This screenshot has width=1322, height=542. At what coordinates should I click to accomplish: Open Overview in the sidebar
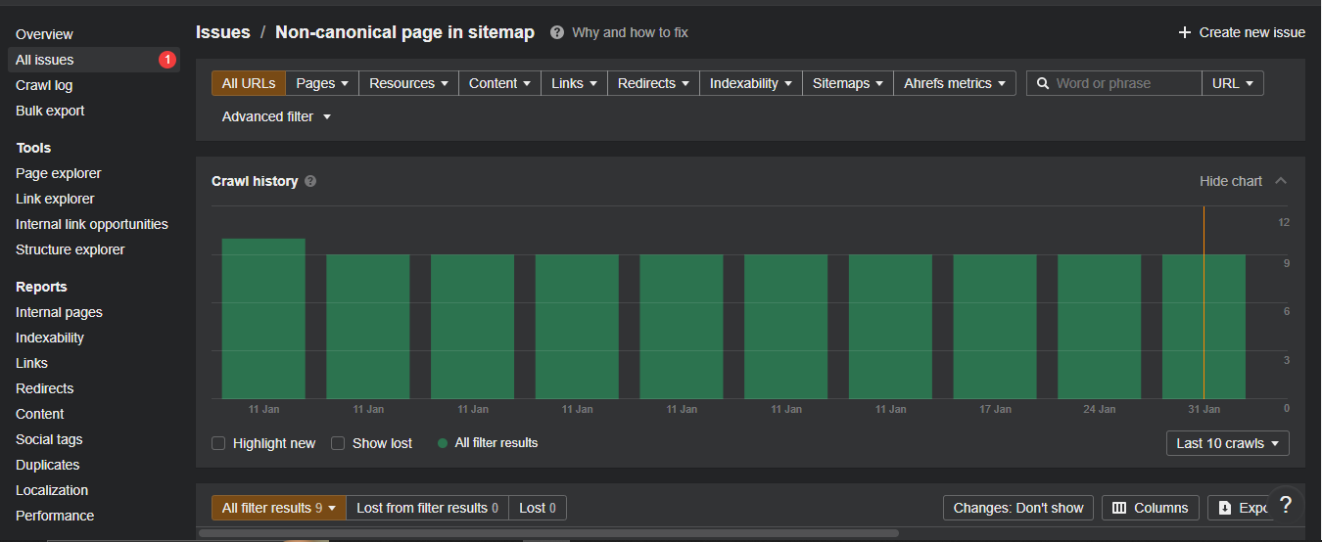pos(44,34)
